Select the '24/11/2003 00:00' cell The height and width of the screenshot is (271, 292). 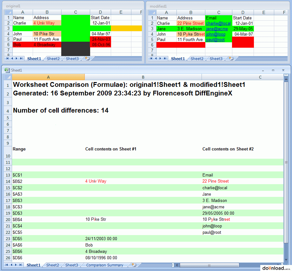(x=143, y=239)
